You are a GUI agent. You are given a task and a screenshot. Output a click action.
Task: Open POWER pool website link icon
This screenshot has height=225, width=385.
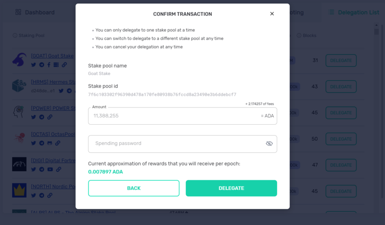(50, 117)
